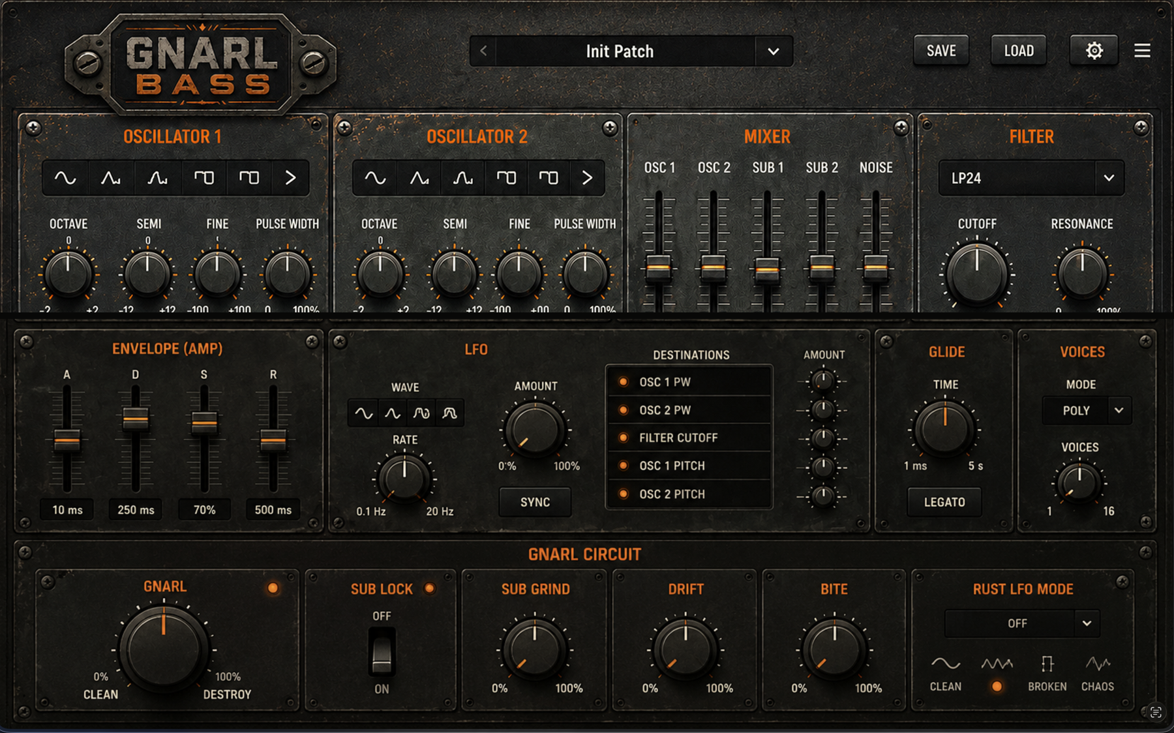
Task: Select fifth pulse waveform in Oscillator 2
Action: [x=549, y=177]
